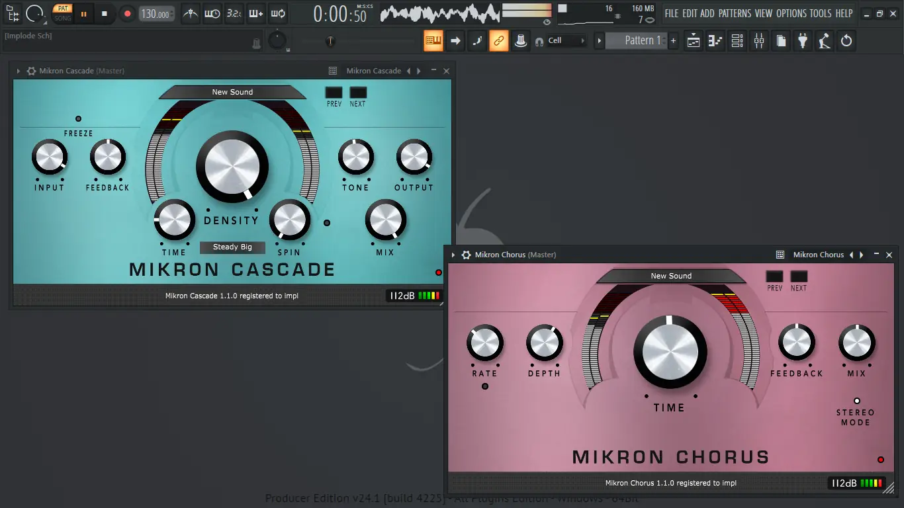904x508 pixels.
Task: Open the Playlist window icon
Action: 694,40
